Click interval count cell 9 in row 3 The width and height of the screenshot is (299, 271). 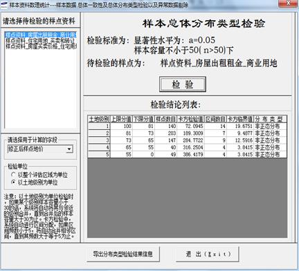click(x=215, y=140)
